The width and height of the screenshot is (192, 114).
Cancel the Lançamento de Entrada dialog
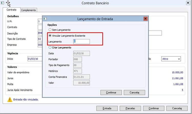134,93
